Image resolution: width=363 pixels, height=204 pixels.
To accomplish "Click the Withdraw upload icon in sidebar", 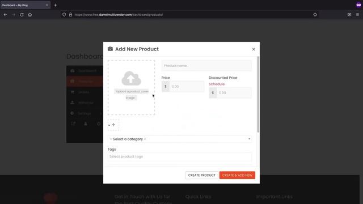I will (73, 103).
